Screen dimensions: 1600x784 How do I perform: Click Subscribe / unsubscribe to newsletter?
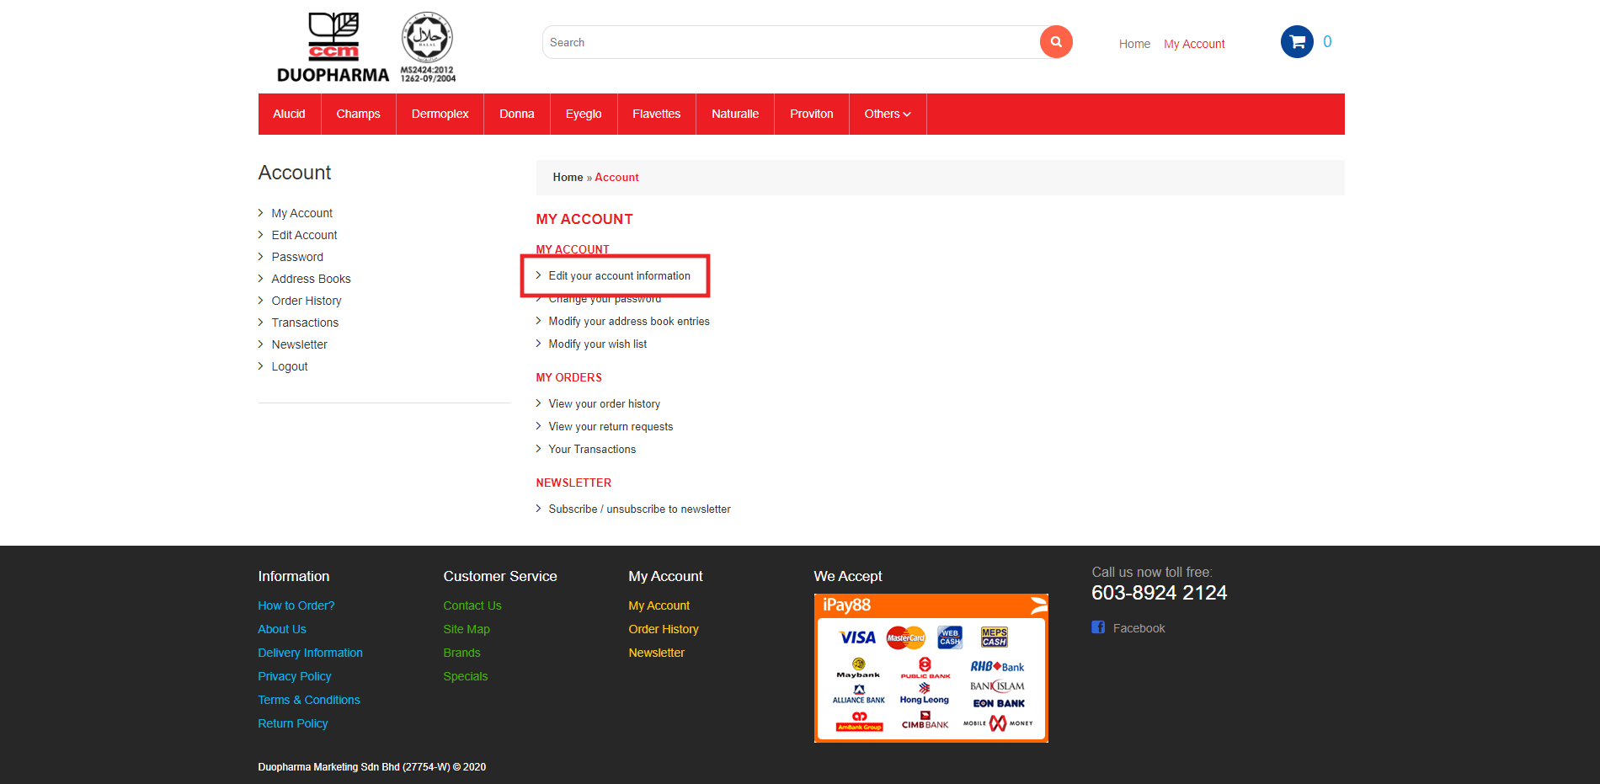coord(639,509)
